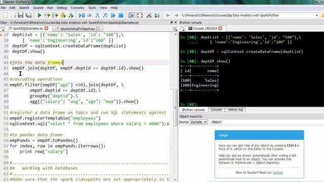Click line number 50 in gutter

point(6,107)
